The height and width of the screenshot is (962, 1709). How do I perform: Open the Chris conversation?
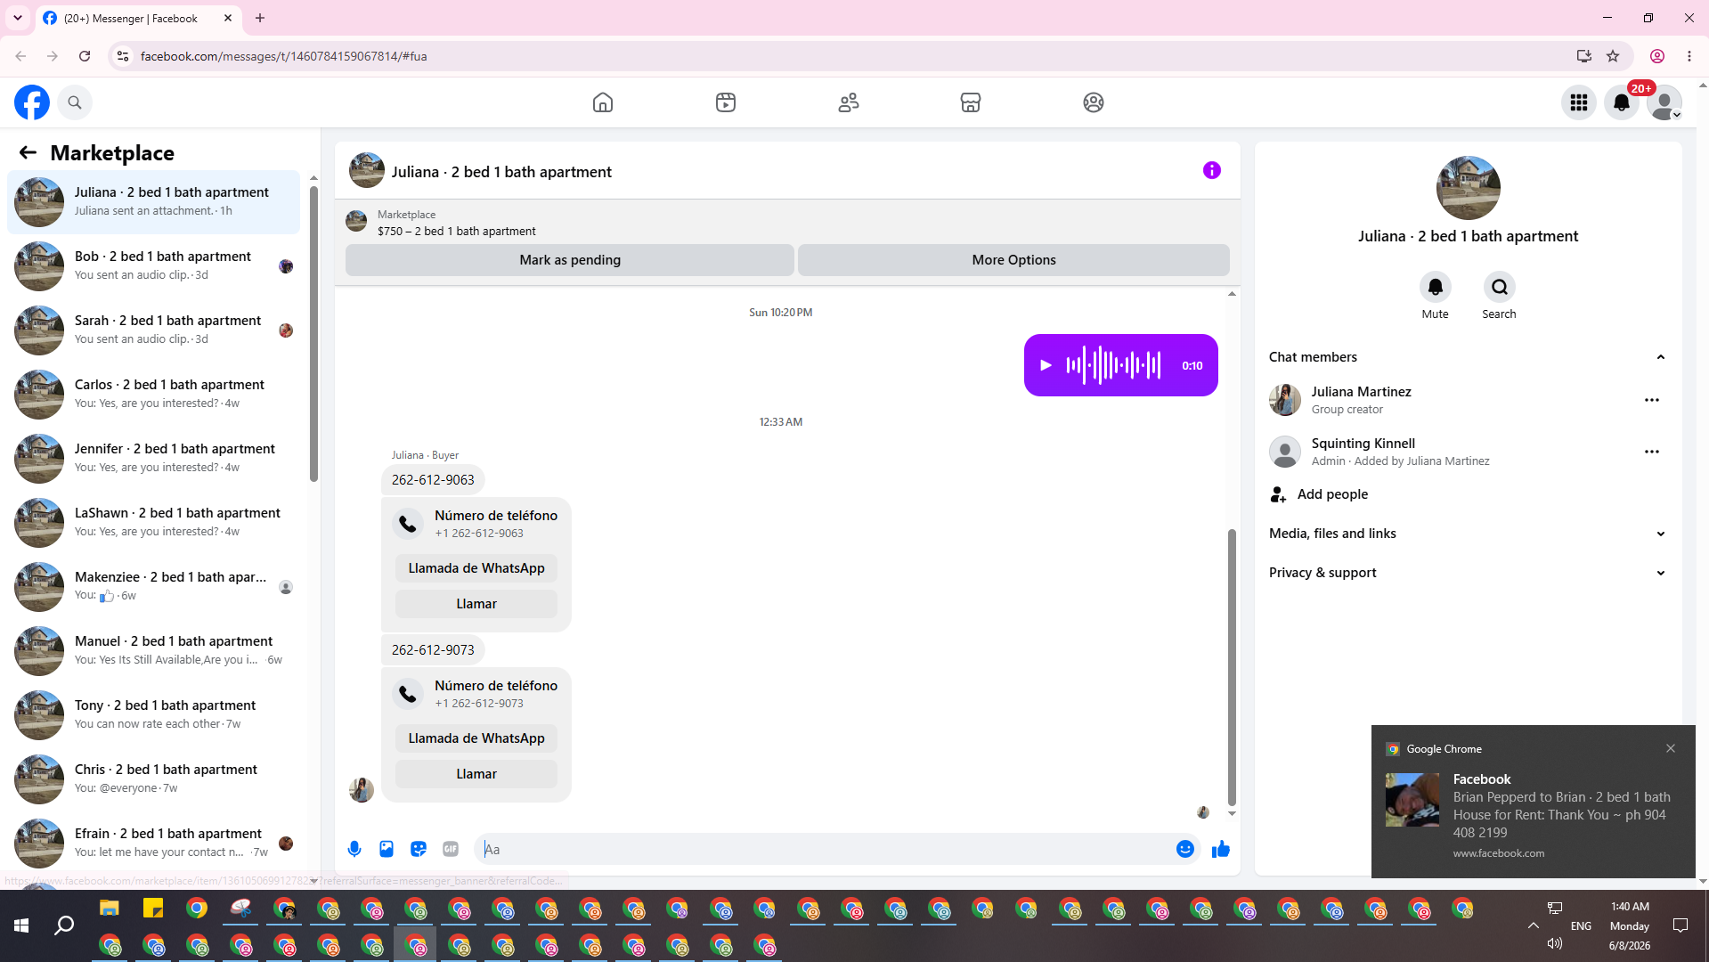pos(153,779)
